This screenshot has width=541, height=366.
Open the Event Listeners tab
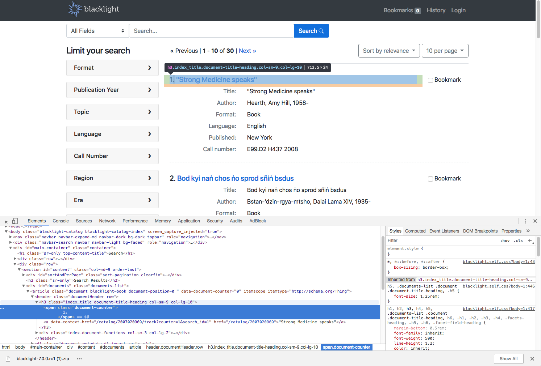[x=444, y=231]
